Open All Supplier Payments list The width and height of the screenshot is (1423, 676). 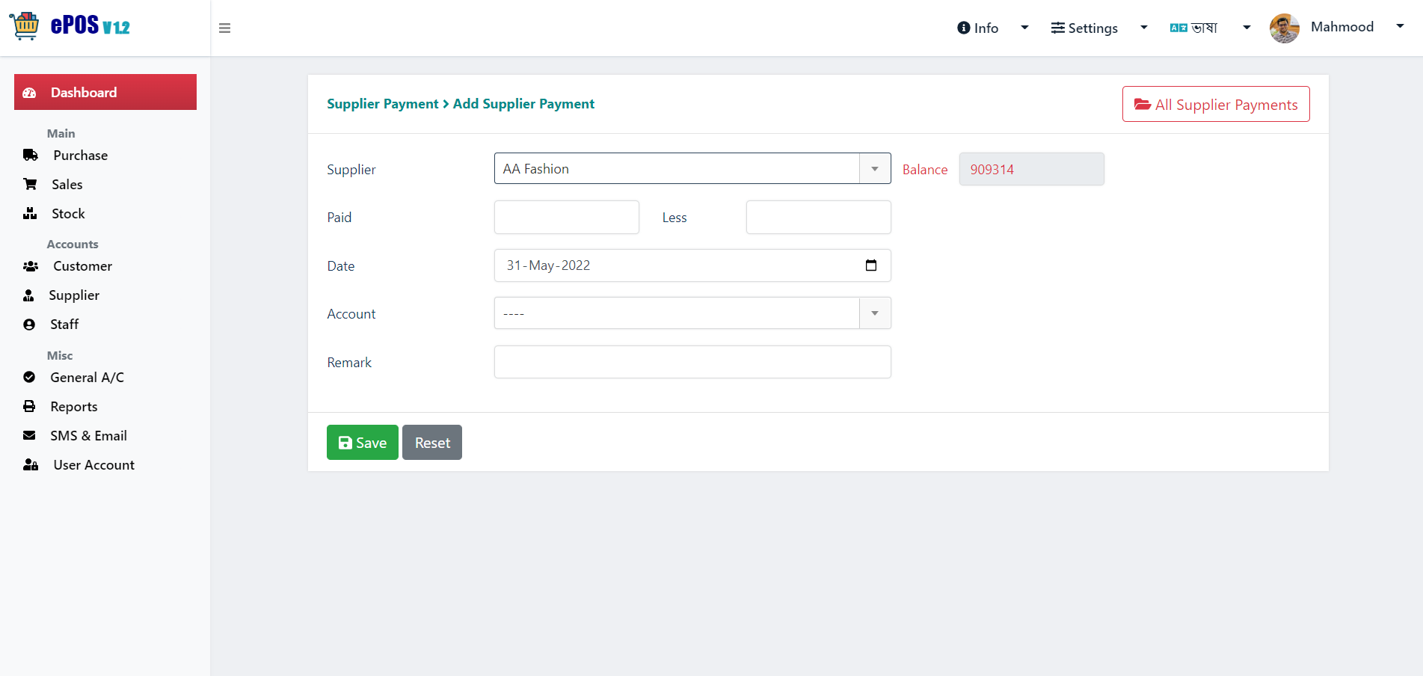1216,104
